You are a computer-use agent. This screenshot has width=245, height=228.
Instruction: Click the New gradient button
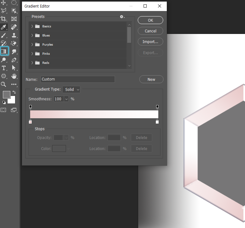point(151,79)
